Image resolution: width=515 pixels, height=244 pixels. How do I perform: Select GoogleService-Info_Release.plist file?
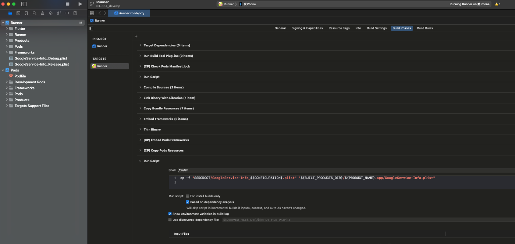42,64
